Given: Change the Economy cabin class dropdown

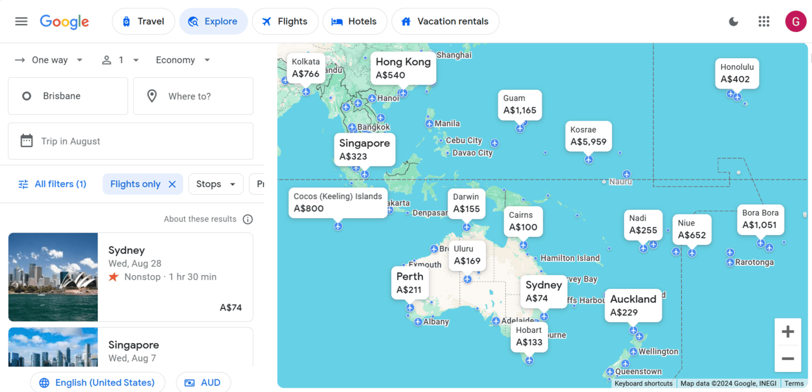Looking at the screenshot, I should [x=183, y=60].
